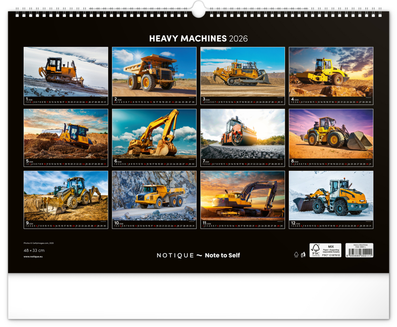Open the www.notique.eu website link
The image size is (397, 327).
[x=33, y=257]
